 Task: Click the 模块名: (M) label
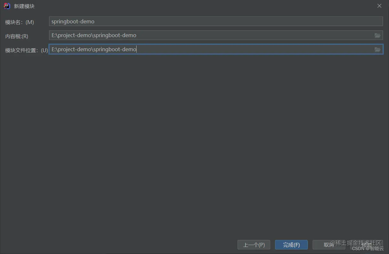[20, 22]
